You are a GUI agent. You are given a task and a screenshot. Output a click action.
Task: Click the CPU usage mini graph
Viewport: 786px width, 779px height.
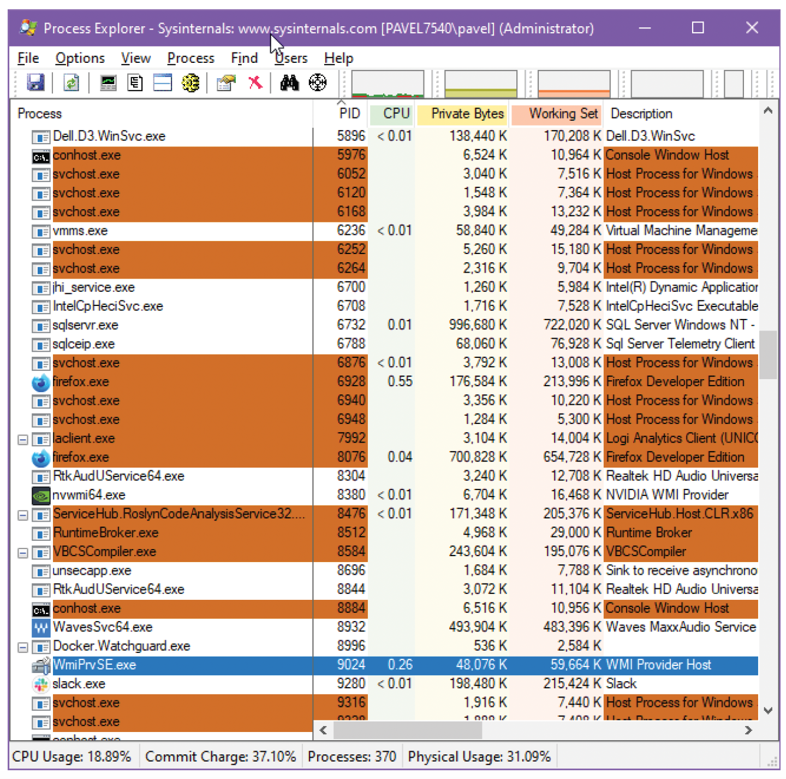coord(388,84)
